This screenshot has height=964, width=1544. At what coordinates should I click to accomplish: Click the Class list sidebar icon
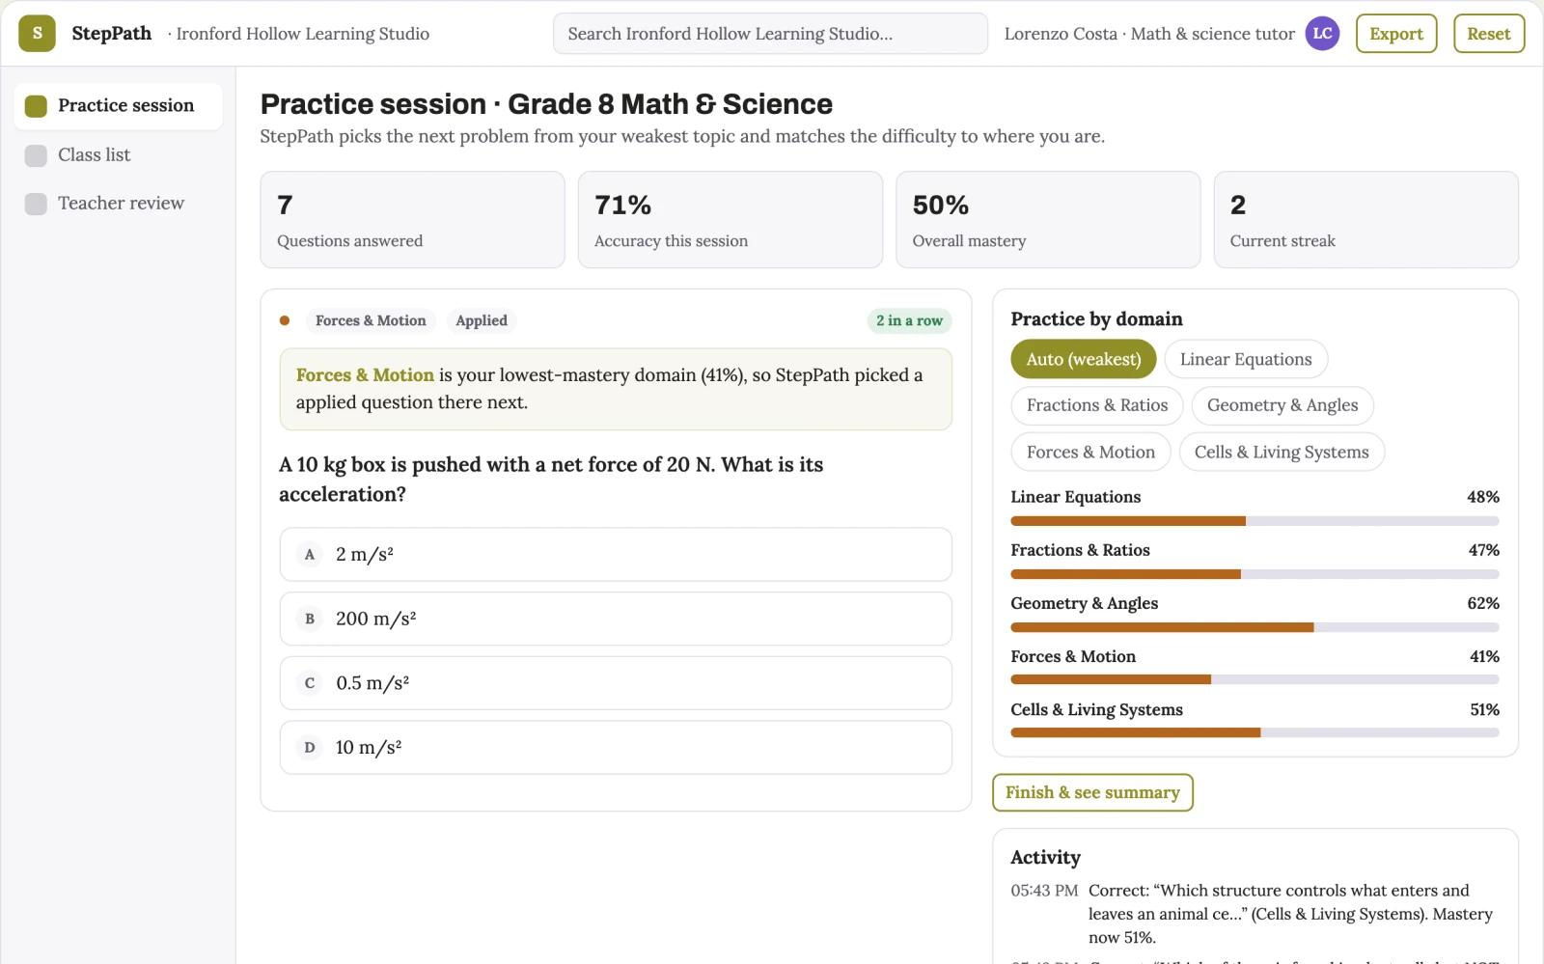pyautogui.click(x=36, y=155)
